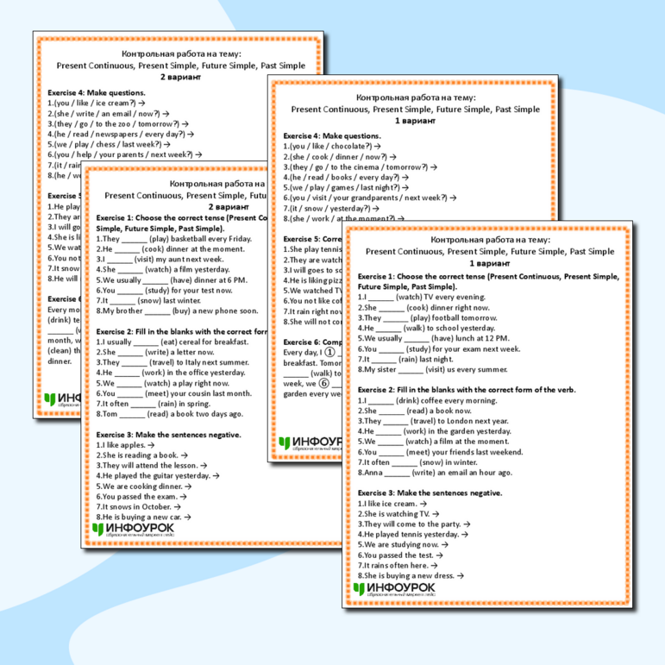The width and height of the screenshot is (665, 665).
Task: Click the '2 вариант' heading above 'Exercise 4: Make questions'
Action: pos(180,77)
